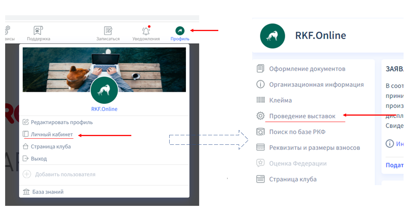Open Реквизиты и размеры взносов
Screen dimensions: 408x210
tap(314, 147)
